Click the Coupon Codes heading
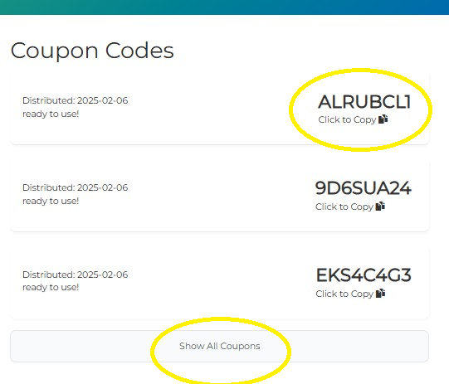 click(x=92, y=51)
